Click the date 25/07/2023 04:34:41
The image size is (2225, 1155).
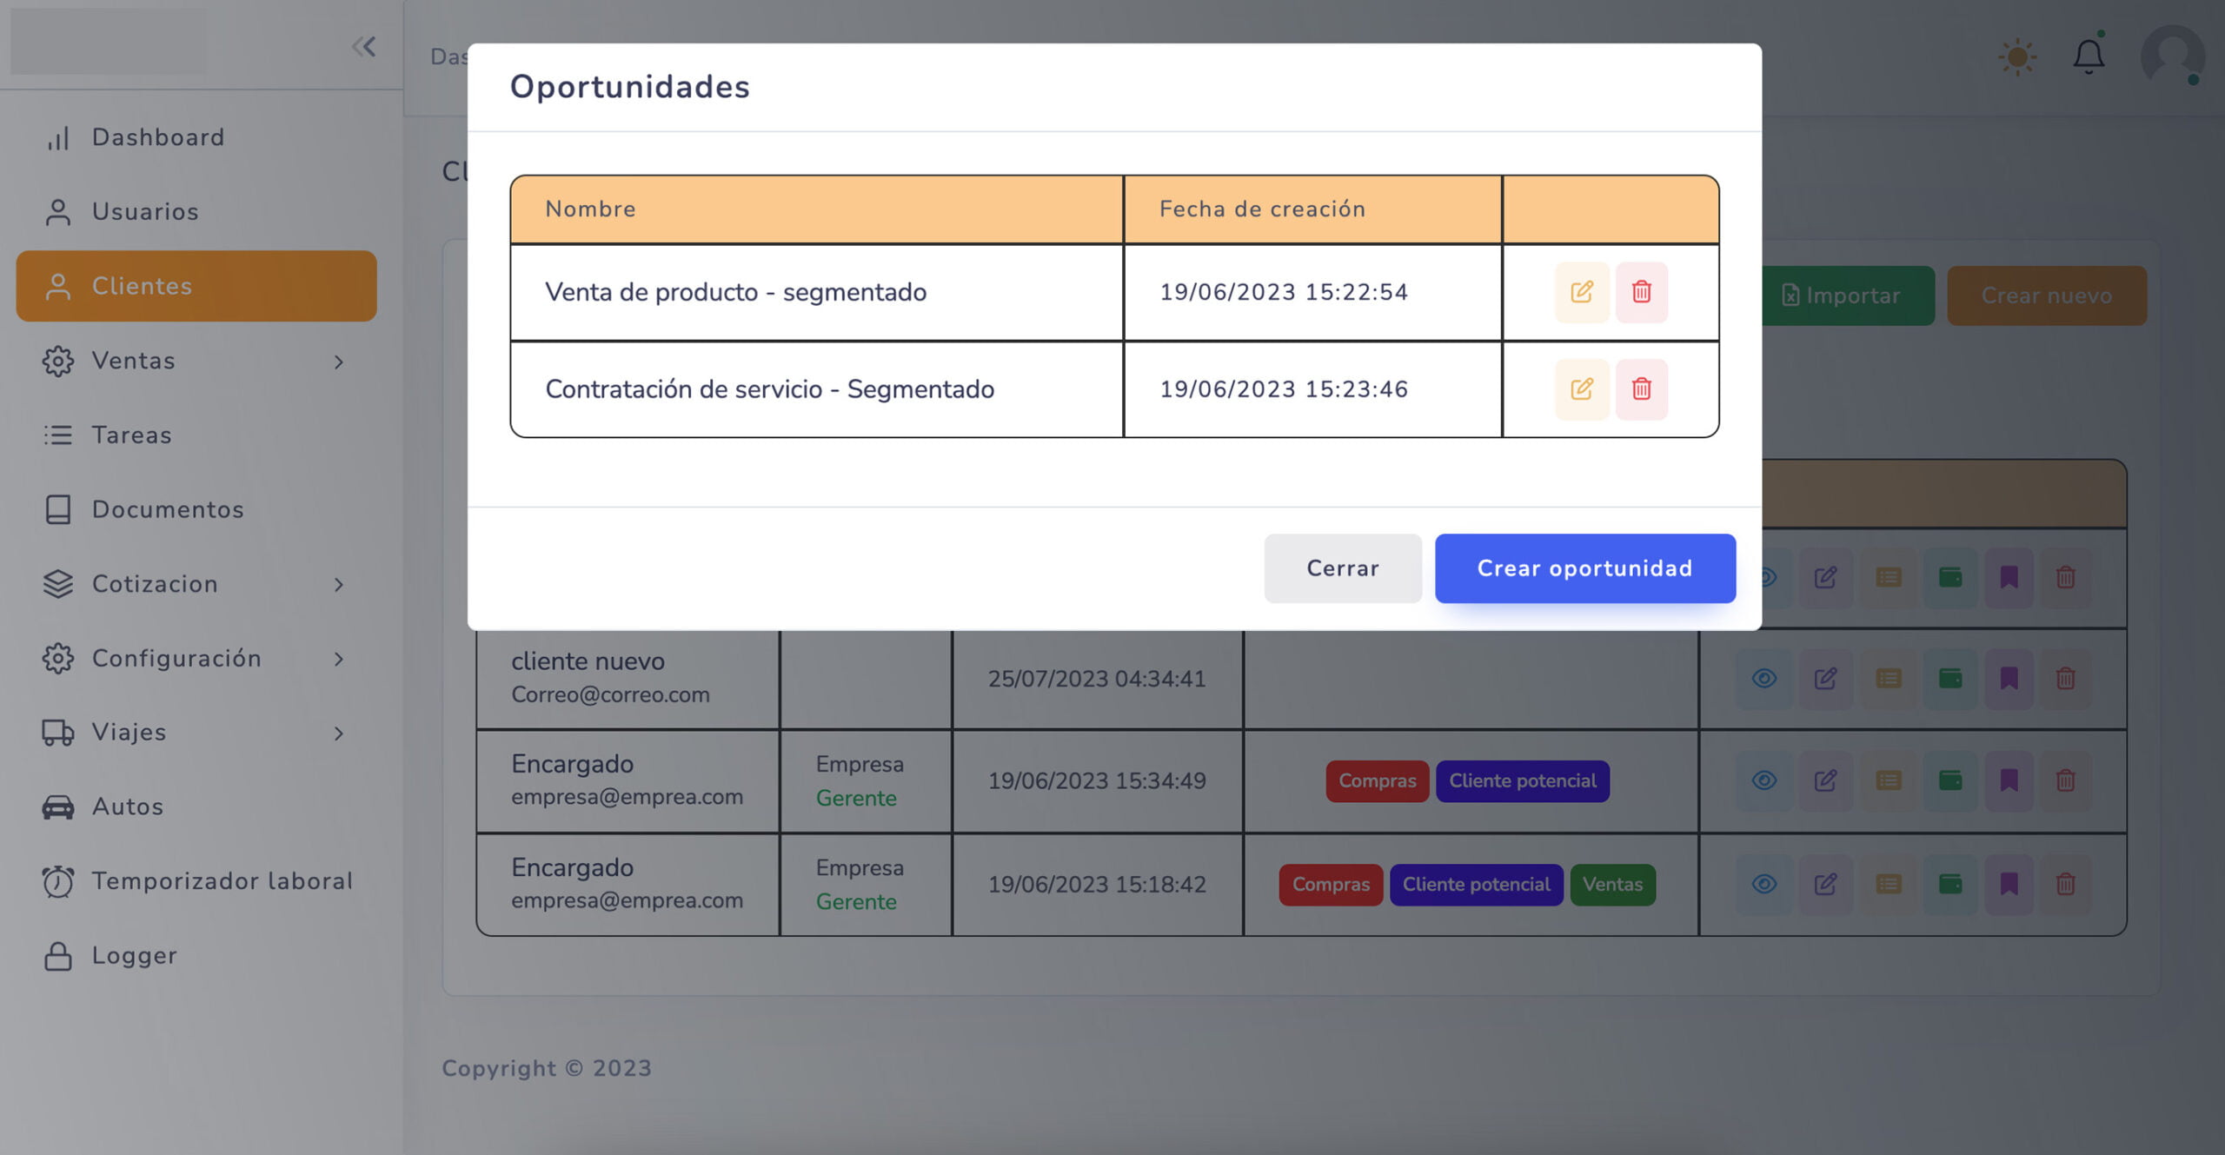click(x=1097, y=679)
